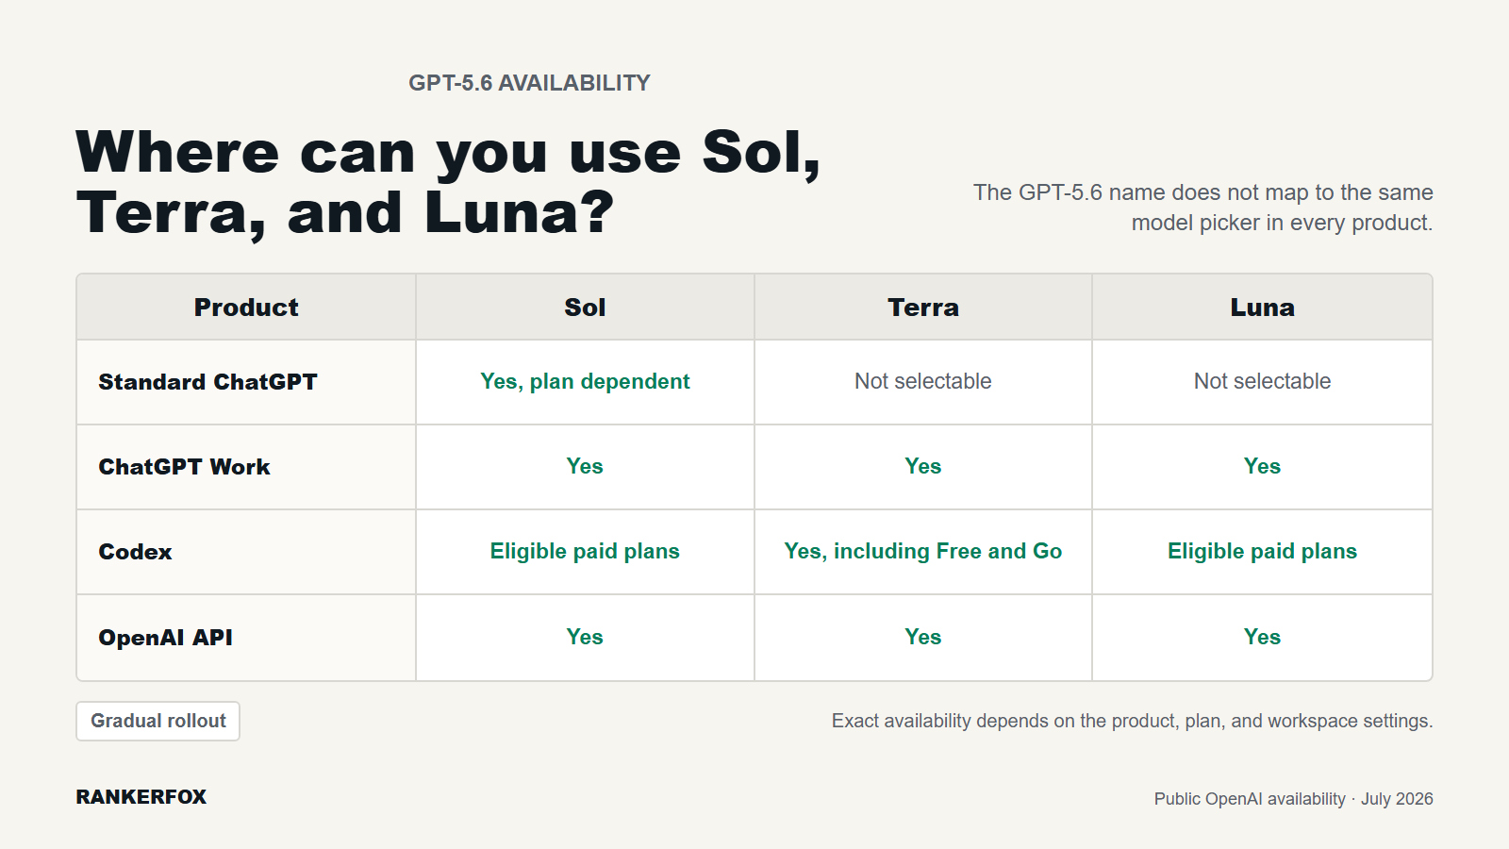This screenshot has height=849, width=1509.
Task: Select the ChatGPT Work row label
Action: point(185,467)
